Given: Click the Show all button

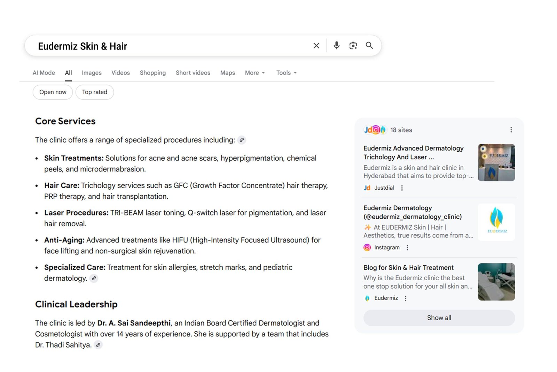Looking at the screenshot, I should point(439,318).
